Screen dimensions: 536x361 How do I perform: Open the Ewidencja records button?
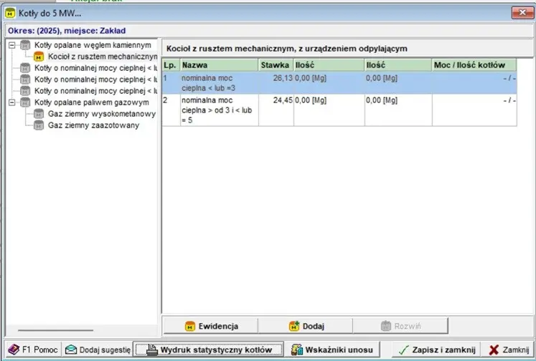click(x=212, y=326)
